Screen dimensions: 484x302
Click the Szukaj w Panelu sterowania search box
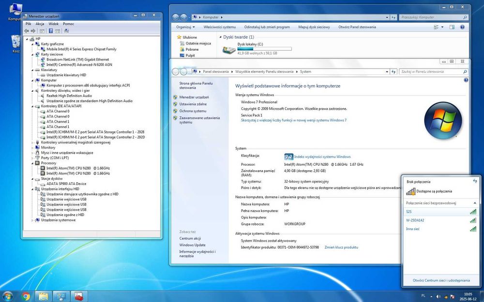pyautogui.click(x=433, y=72)
